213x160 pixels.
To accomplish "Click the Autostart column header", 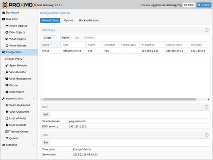I will pyautogui.click(x=110, y=45).
